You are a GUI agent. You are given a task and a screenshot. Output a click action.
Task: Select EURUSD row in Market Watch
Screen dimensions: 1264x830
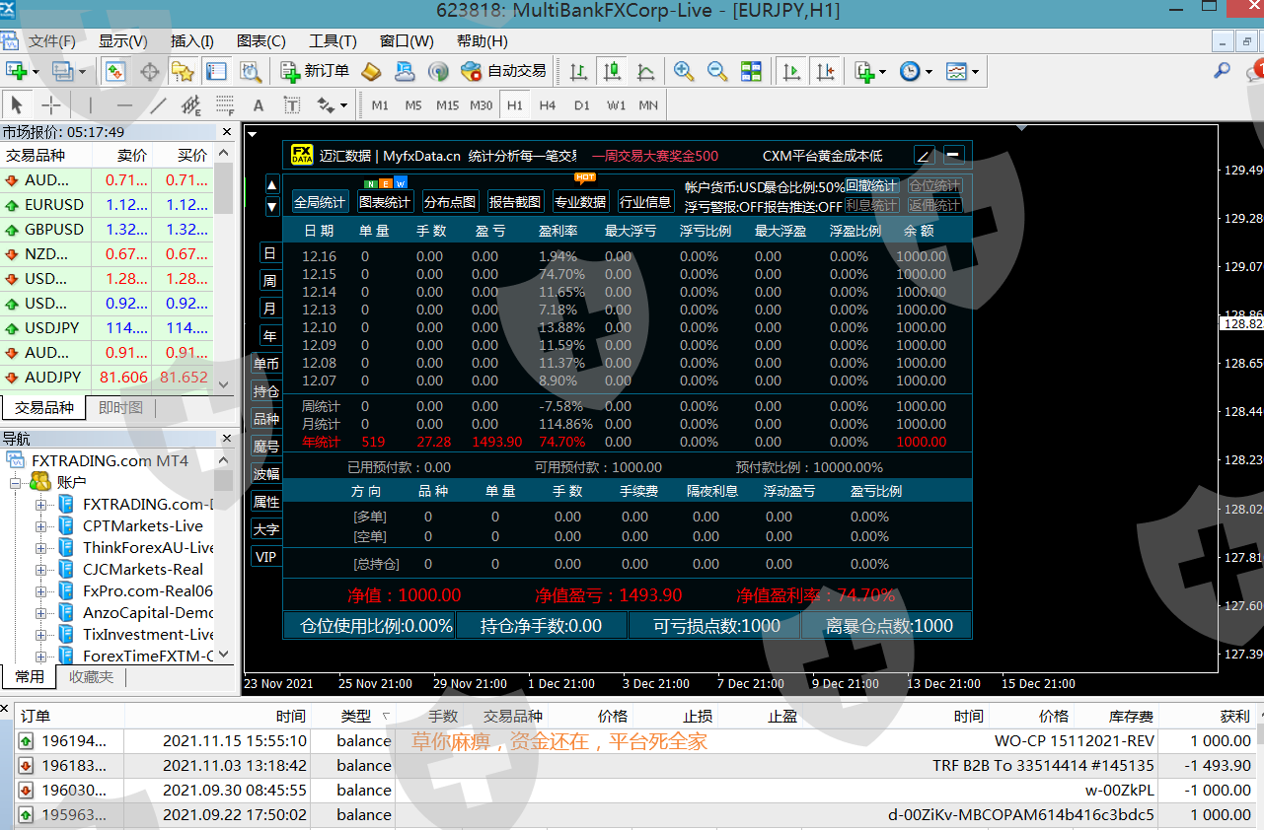[x=107, y=205]
